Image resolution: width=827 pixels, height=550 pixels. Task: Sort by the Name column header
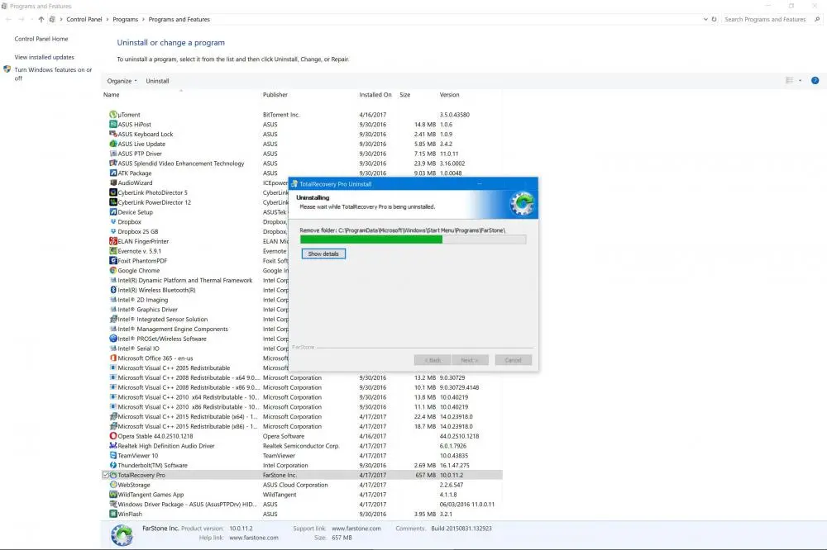coord(112,95)
